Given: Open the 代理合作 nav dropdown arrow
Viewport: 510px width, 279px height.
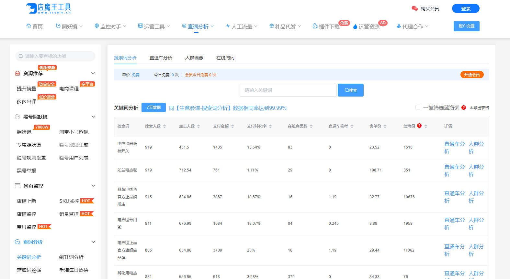Looking at the screenshot, I should click(x=427, y=26).
